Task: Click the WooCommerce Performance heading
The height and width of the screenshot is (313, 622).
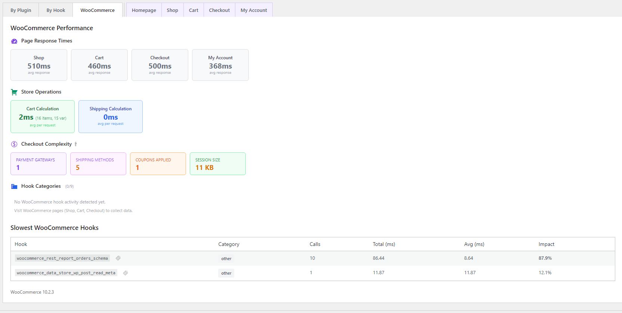Action: (52, 28)
